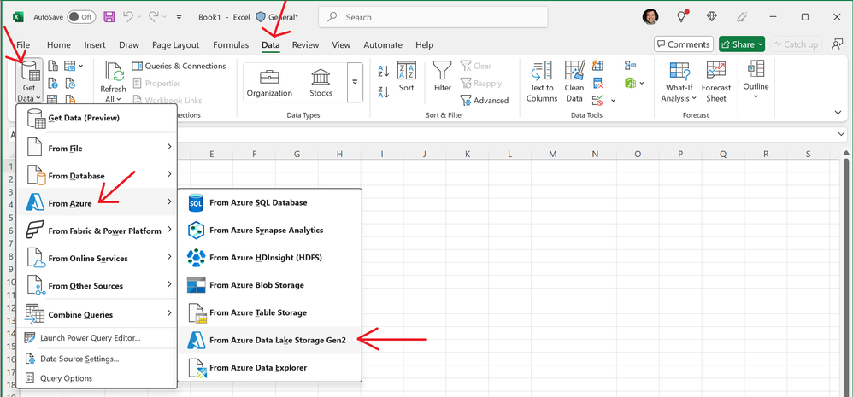This screenshot has height=397, width=853.
Task: Click Text to Columns
Action: [x=542, y=83]
